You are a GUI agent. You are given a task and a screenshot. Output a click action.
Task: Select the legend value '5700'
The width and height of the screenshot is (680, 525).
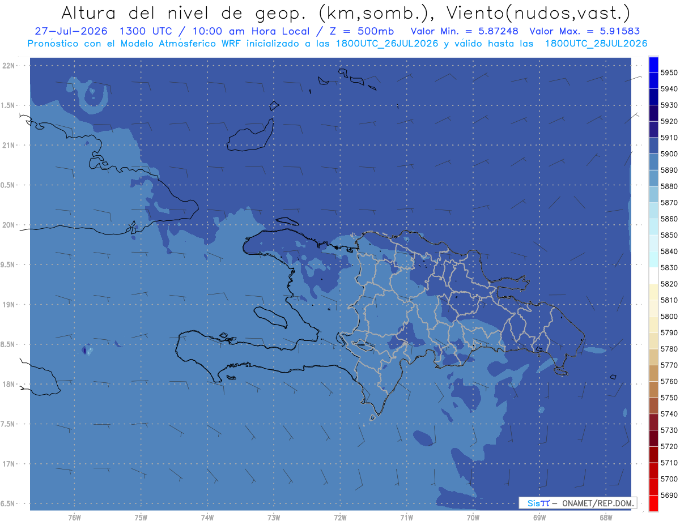(669, 479)
